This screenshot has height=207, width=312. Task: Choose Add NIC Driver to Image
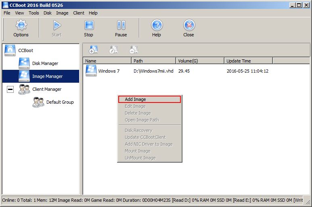coord(149,144)
